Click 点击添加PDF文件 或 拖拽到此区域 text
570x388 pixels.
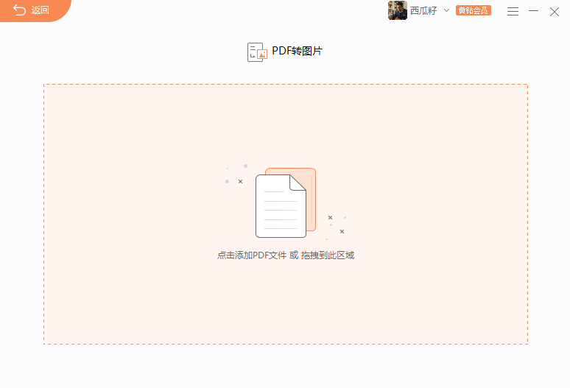coord(286,255)
